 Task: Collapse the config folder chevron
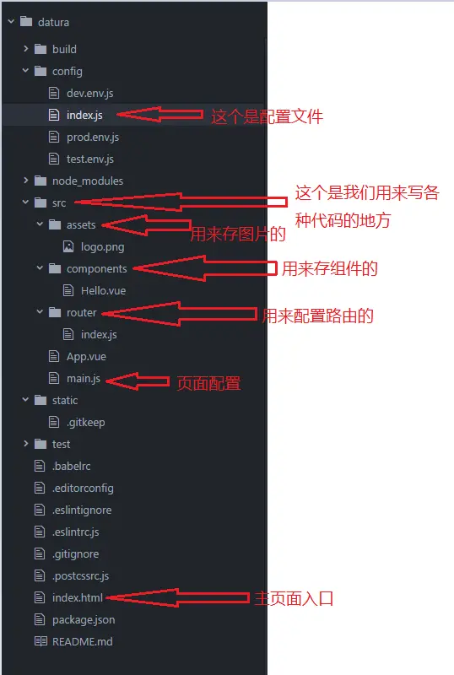pyautogui.click(x=26, y=70)
